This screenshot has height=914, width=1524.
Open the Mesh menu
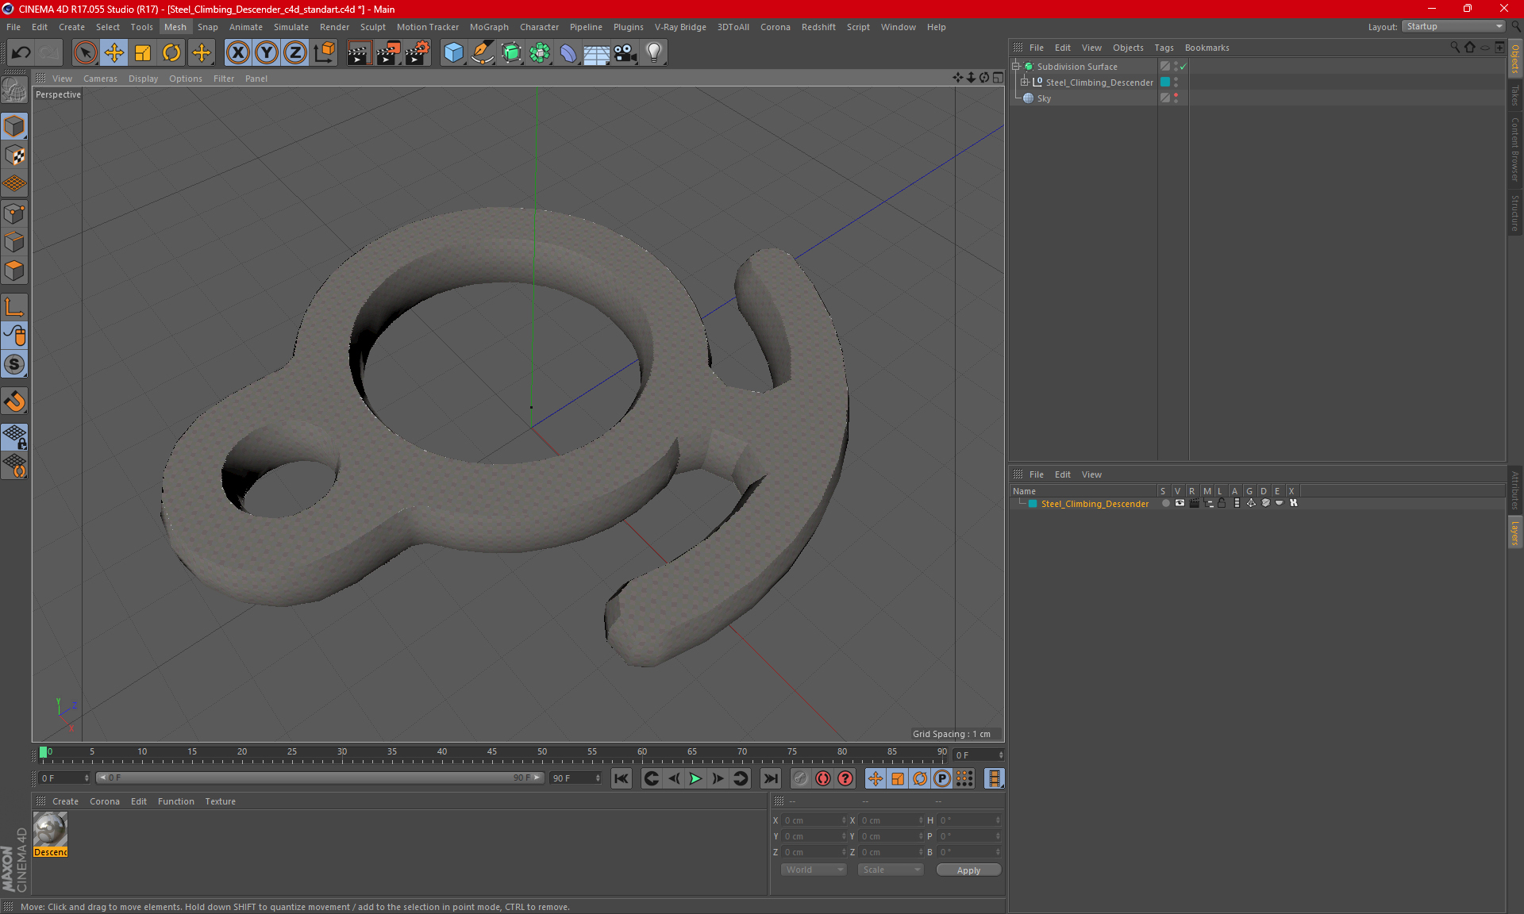(175, 27)
